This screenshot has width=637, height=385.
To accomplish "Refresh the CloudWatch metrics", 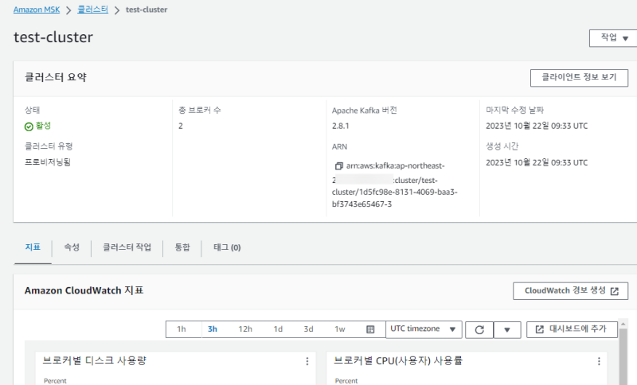I will coord(479,329).
